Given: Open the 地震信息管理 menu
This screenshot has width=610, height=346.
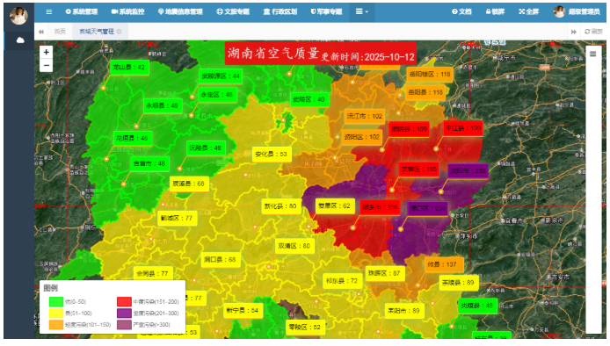Looking at the screenshot, I should click(180, 11).
